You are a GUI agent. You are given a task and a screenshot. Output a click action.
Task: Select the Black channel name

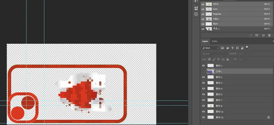[216, 24]
